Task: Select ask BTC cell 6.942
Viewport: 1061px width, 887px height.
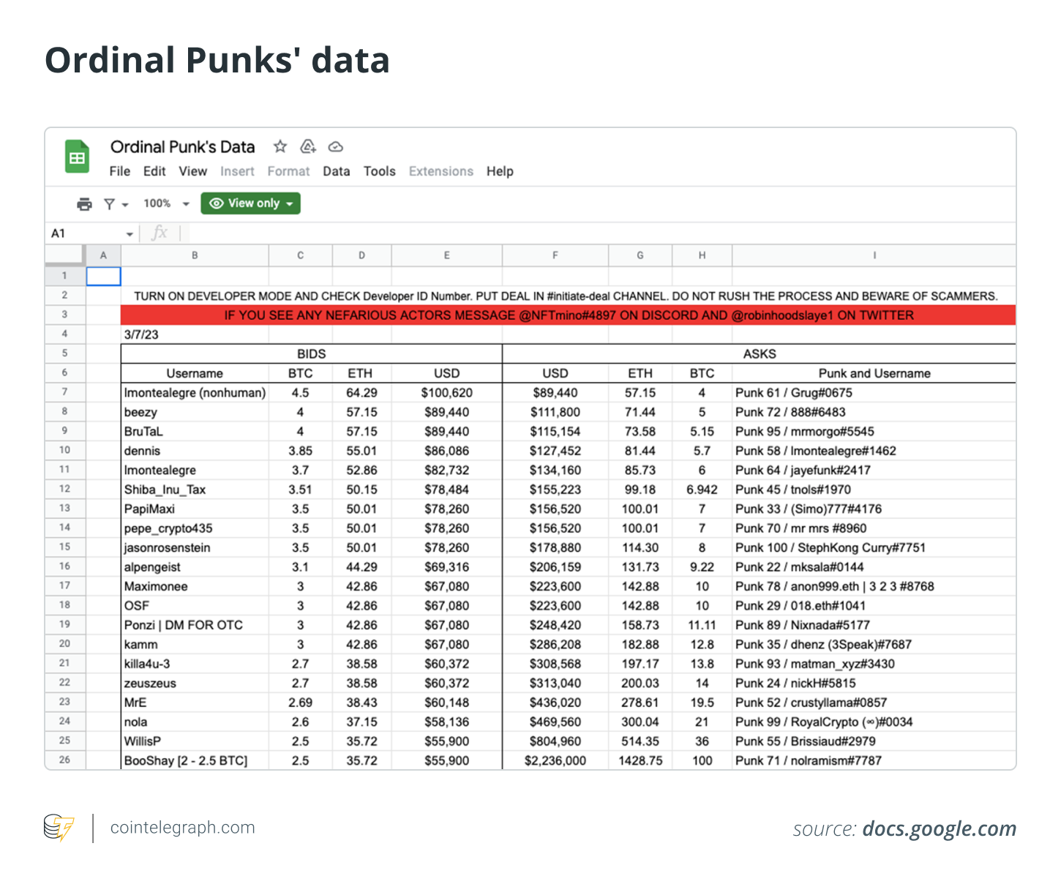Action: tap(702, 490)
